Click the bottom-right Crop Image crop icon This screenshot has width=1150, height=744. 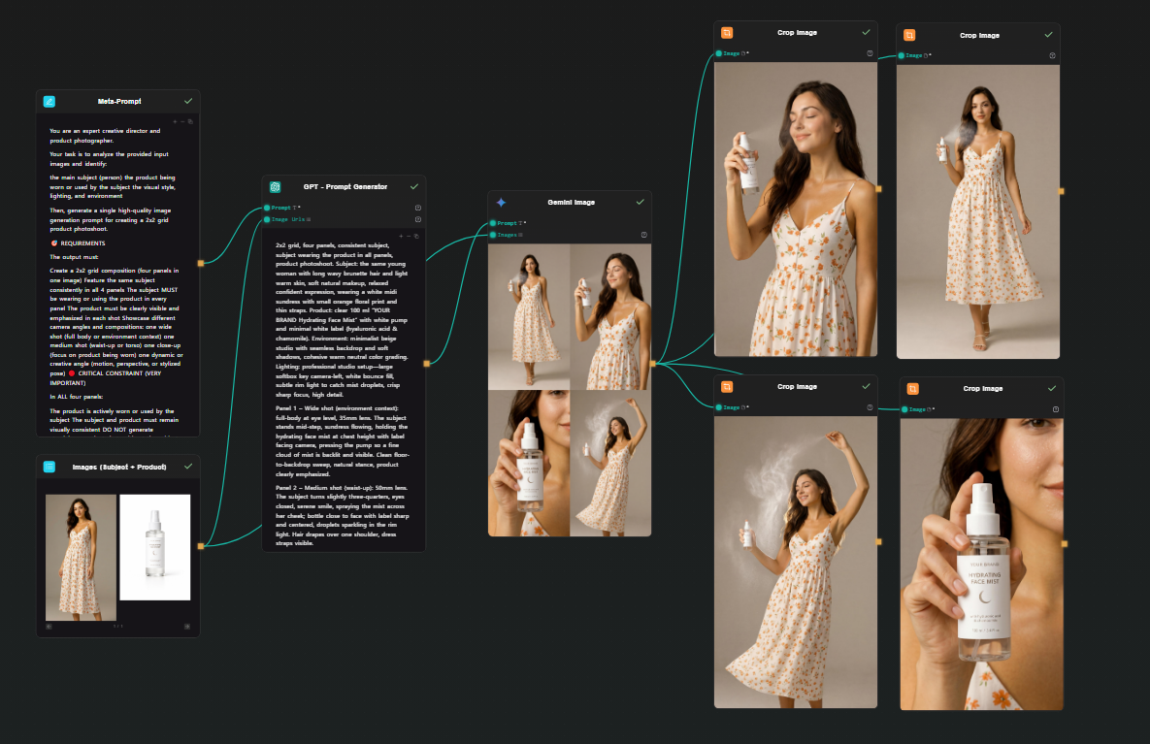point(912,388)
